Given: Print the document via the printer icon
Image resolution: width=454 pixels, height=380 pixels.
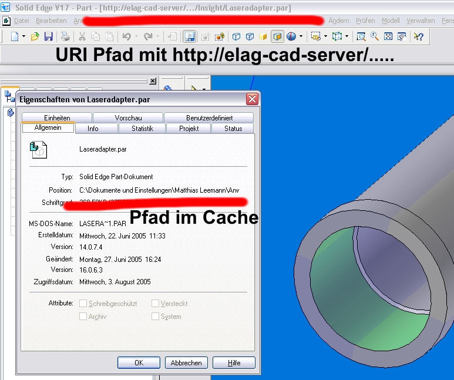Looking at the screenshot, I should [65, 36].
